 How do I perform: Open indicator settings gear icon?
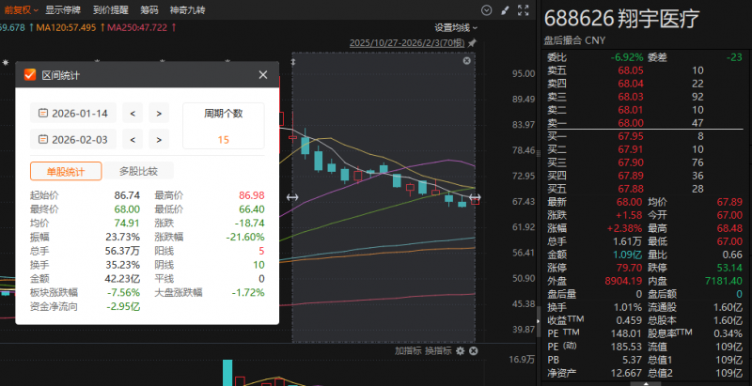[x=460, y=351]
